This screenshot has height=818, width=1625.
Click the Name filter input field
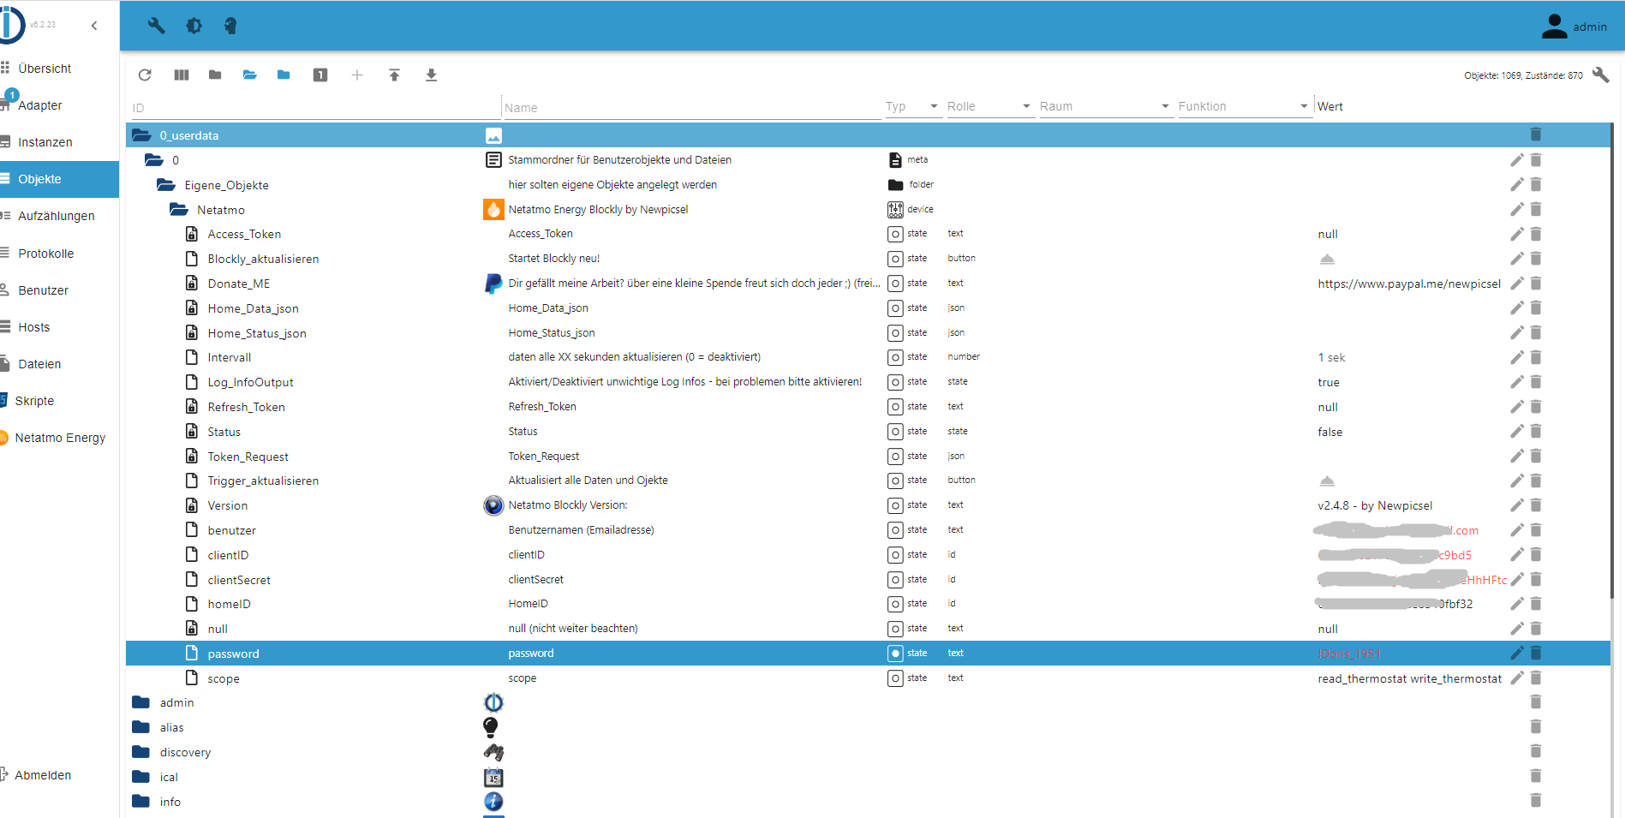[691, 108]
